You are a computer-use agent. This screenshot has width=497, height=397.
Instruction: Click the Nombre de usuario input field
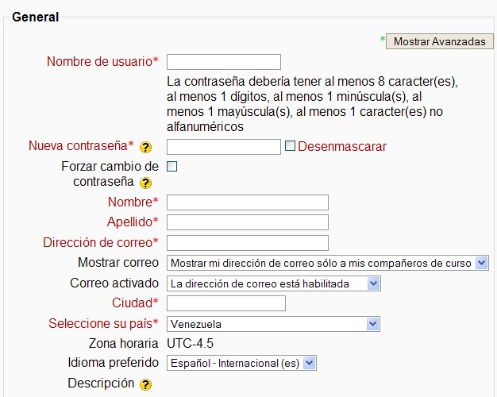224,62
